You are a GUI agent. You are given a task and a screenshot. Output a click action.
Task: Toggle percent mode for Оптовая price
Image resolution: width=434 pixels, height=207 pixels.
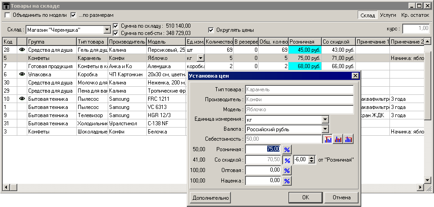[287, 171]
